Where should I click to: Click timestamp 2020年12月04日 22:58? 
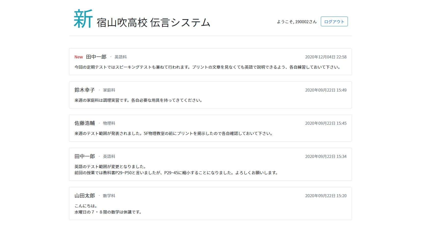(326, 57)
